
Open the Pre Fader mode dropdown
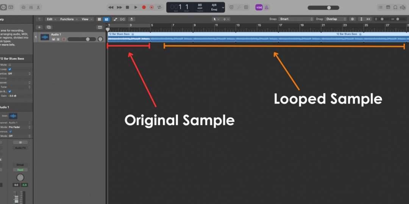point(20,127)
